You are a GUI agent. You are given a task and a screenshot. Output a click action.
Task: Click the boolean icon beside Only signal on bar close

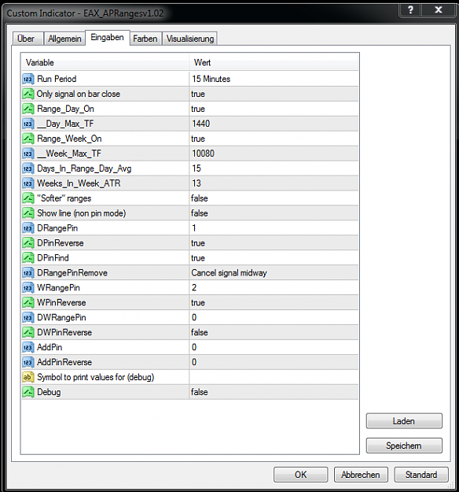[28, 94]
